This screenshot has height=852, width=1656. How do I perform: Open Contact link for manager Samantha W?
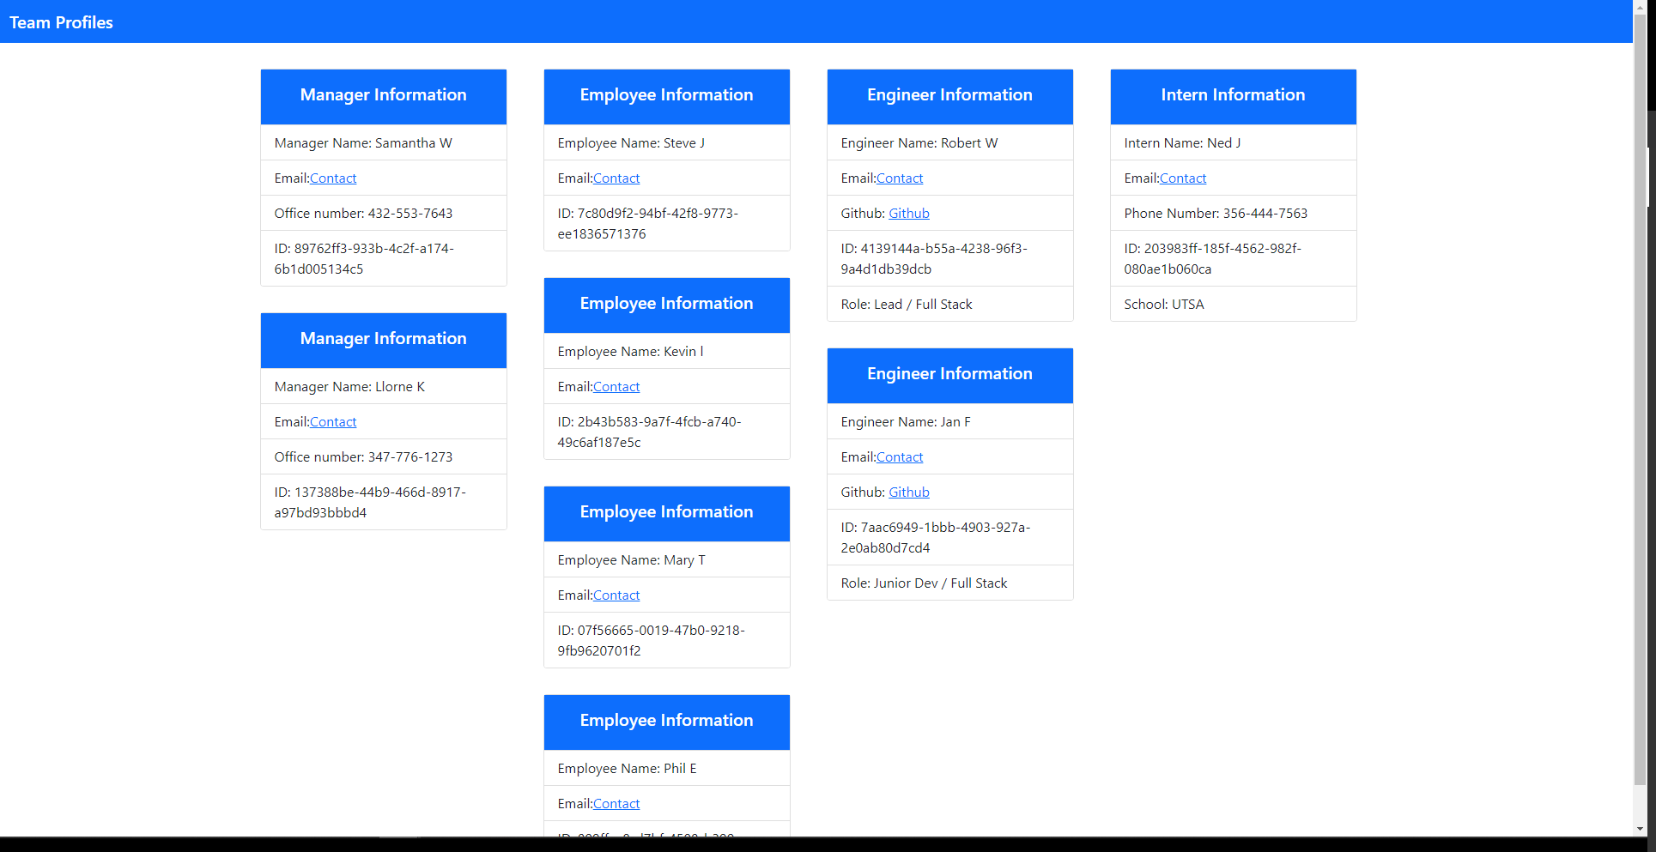(333, 178)
